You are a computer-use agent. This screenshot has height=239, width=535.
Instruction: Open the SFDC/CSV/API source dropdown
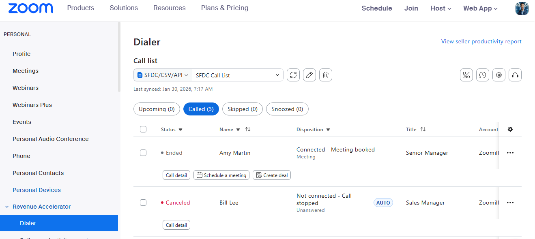(163, 75)
